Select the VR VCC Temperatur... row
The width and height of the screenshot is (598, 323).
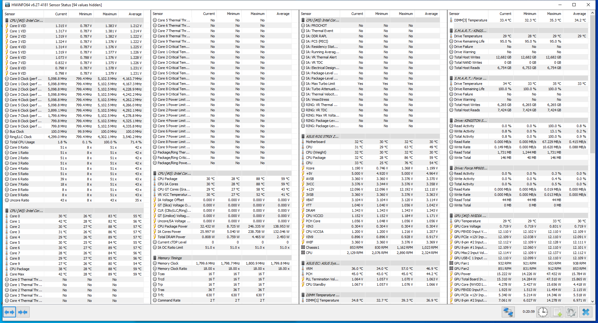222,195
